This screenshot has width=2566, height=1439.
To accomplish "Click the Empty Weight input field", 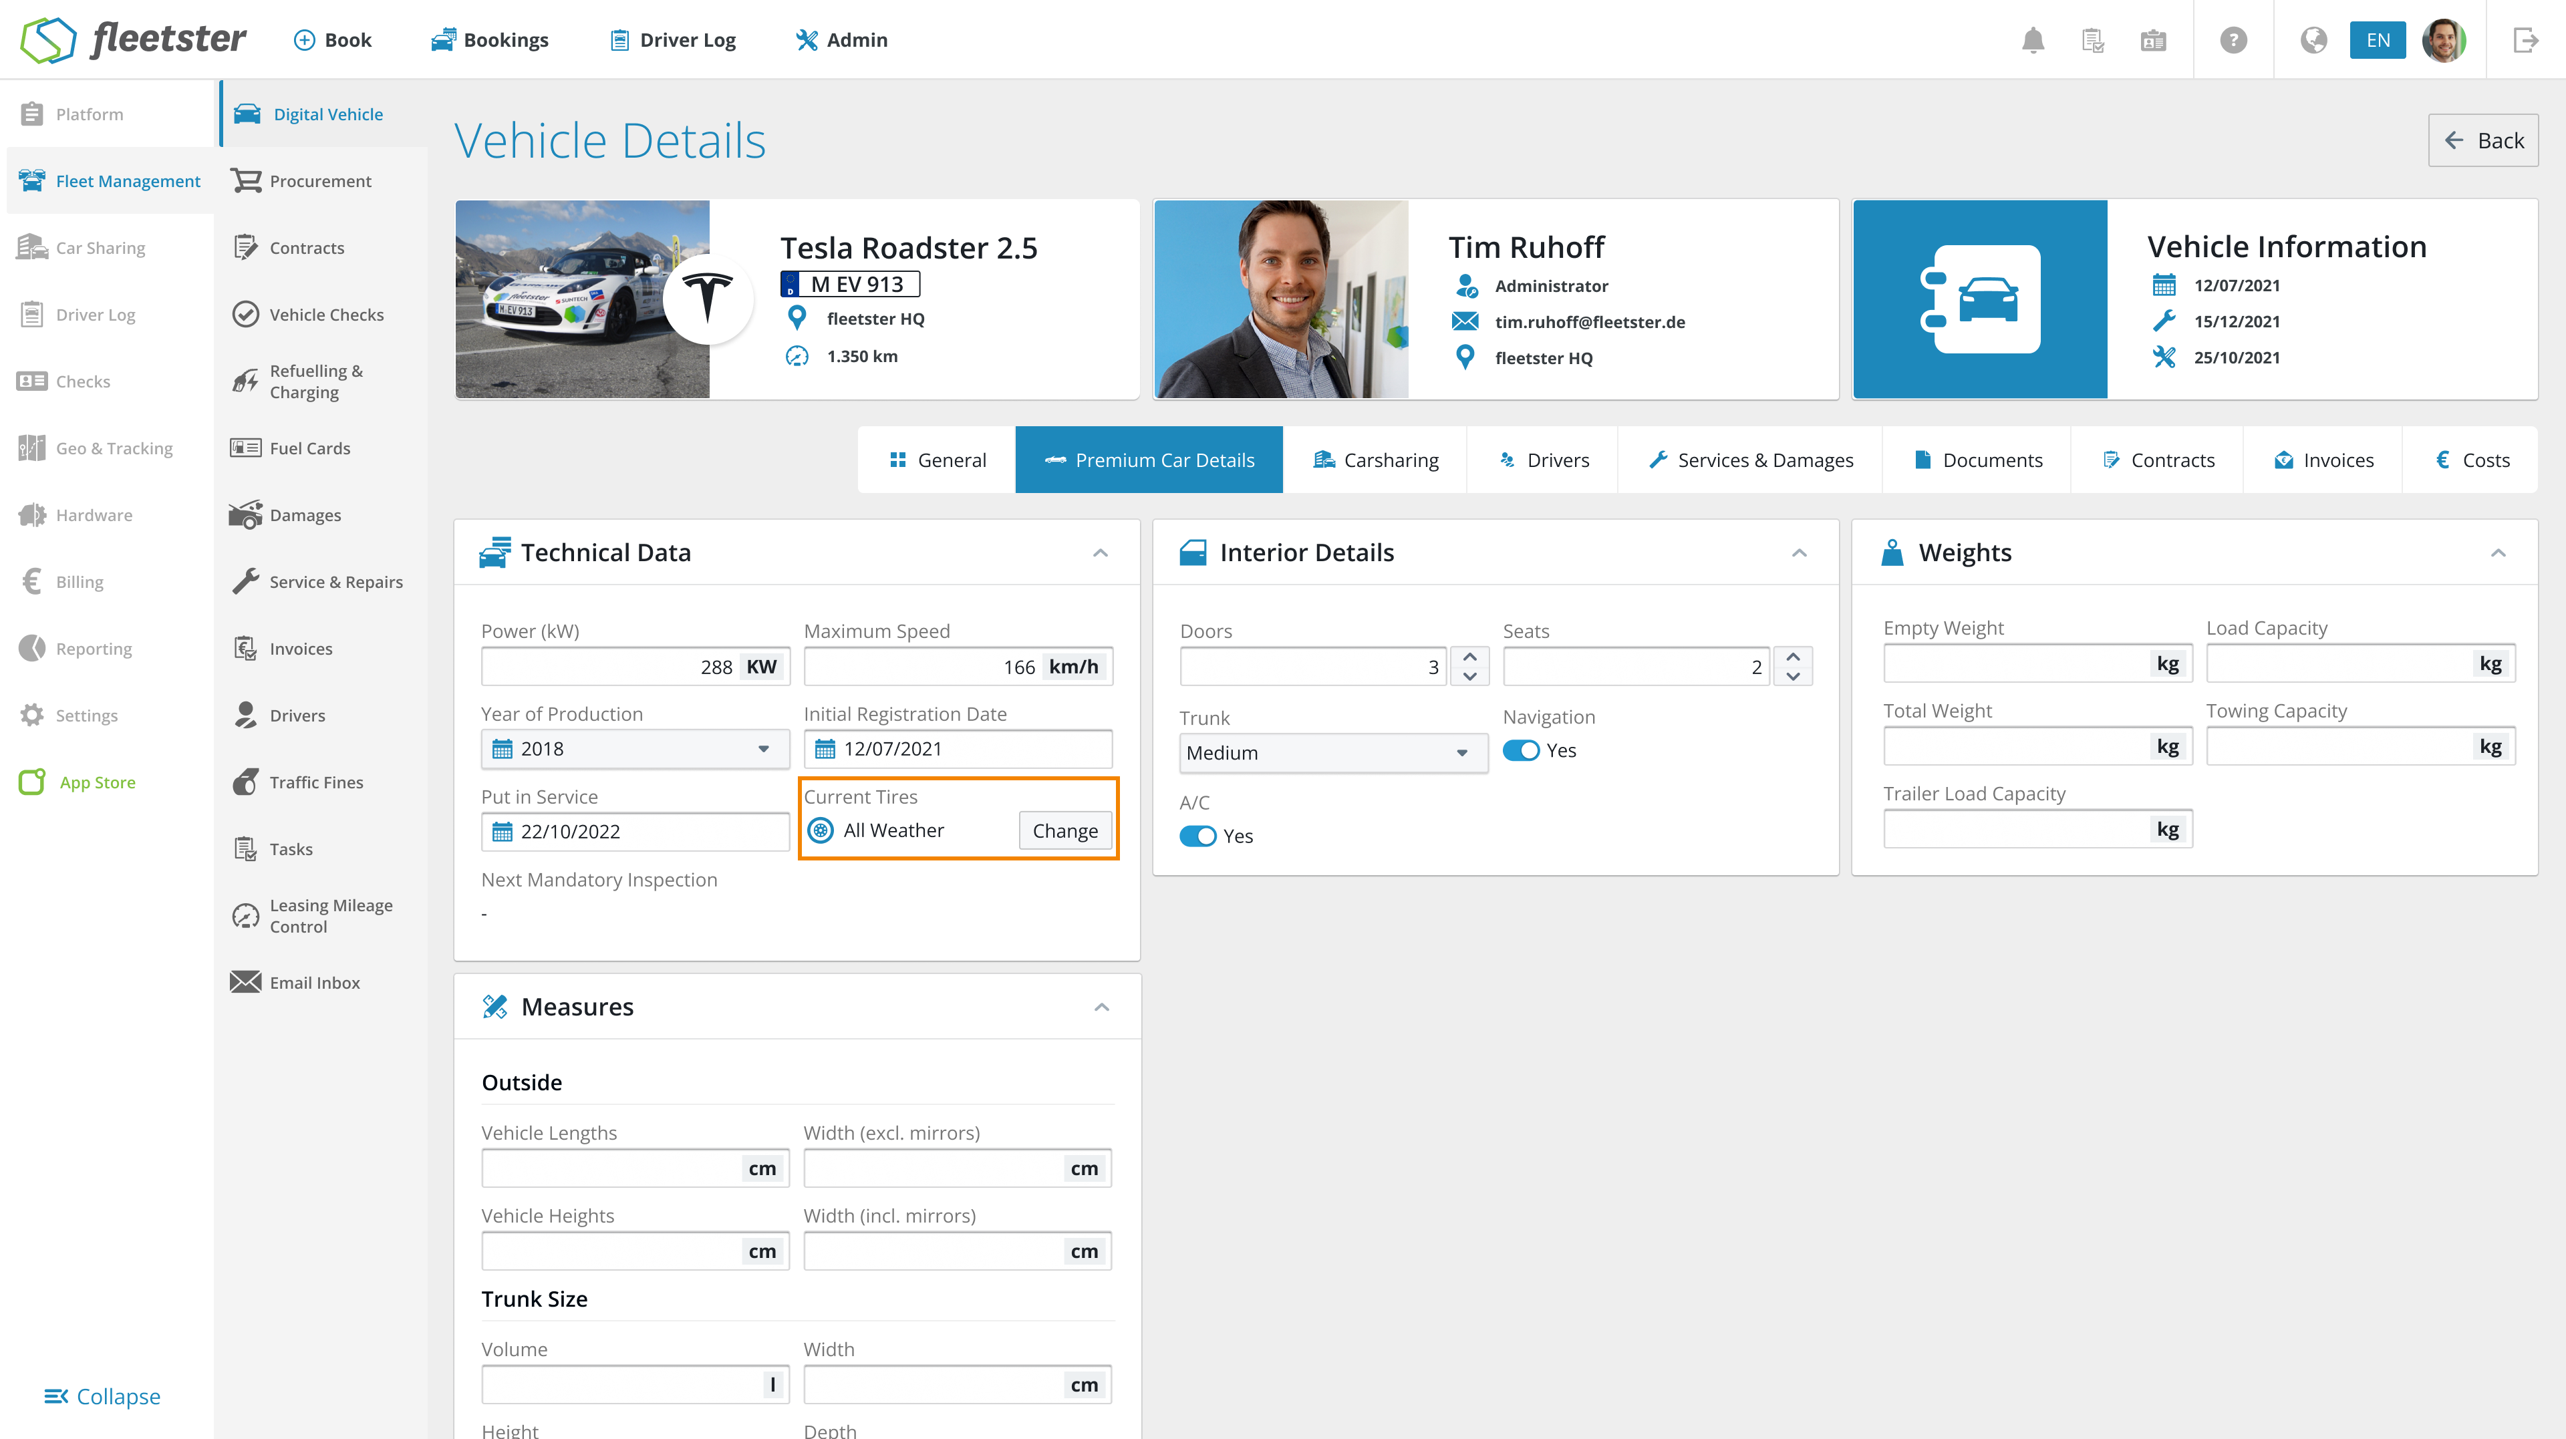I will [x=2038, y=663].
